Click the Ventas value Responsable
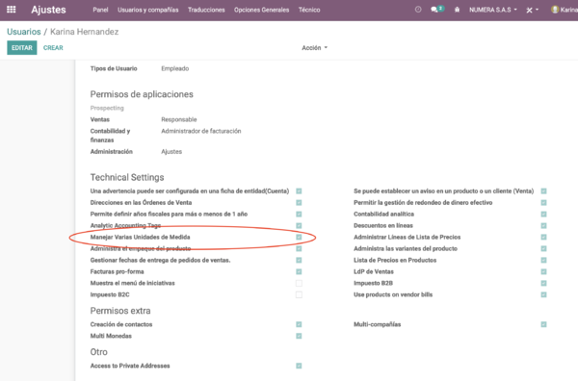578x381 pixels. (179, 119)
